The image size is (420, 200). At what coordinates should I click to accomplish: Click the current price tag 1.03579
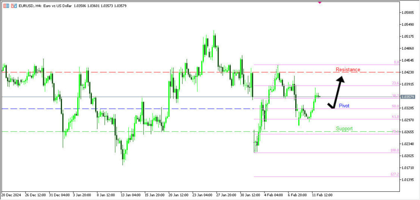click(x=409, y=97)
